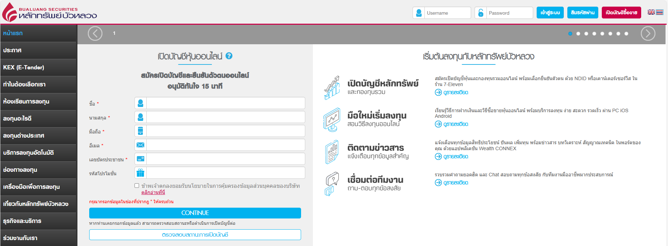Click ID card icon in เลขบัตรประชาชน field
Image resolution: width=668 pixels, height=246 pixels.
(140, 159)
